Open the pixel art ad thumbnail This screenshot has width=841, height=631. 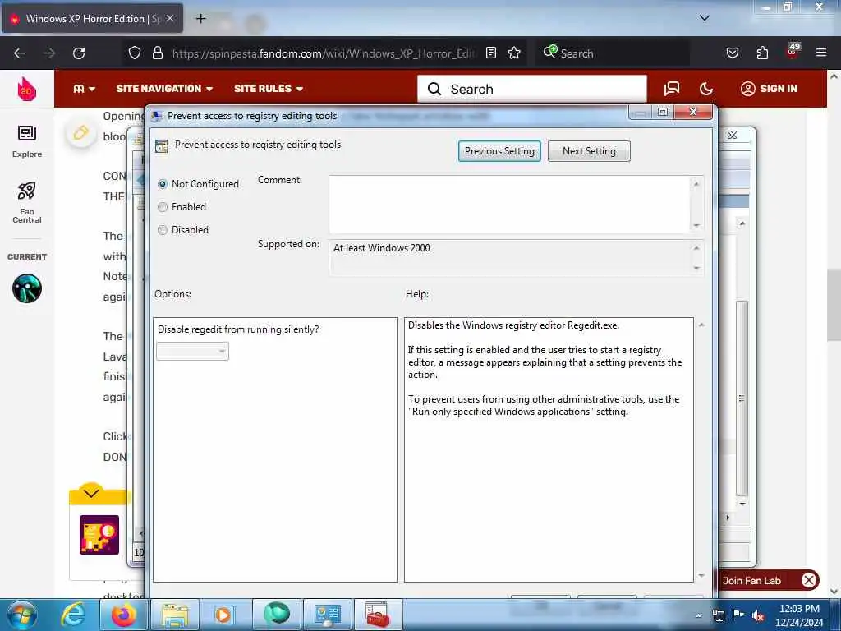[99, 534]
